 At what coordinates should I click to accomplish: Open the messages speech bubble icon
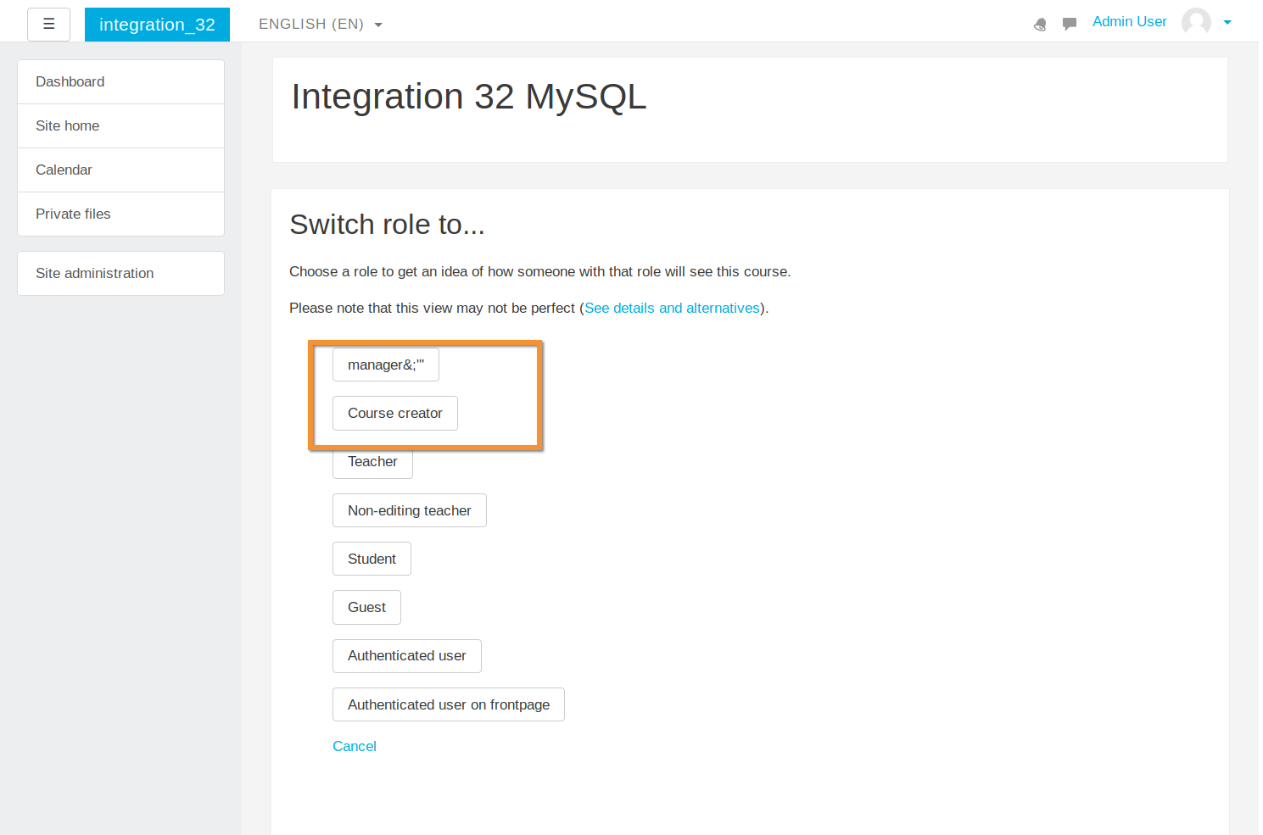click(x=1070, y=24)
